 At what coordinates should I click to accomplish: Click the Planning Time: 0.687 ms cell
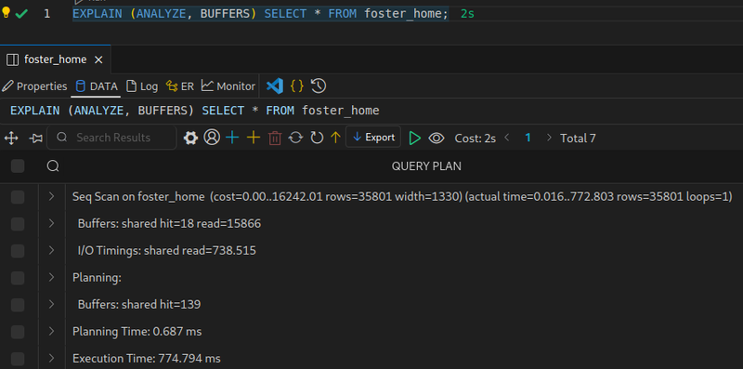coord(137,332)
